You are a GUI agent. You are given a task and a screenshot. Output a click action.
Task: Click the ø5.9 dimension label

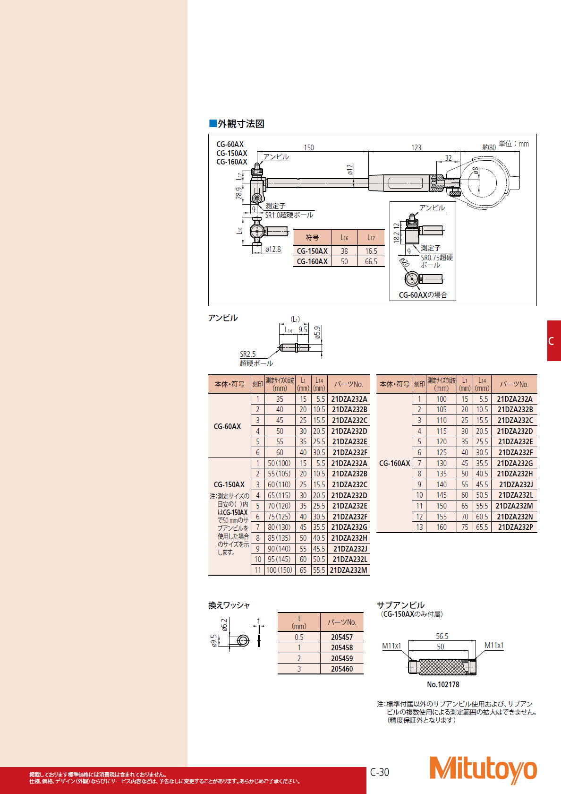317,333
